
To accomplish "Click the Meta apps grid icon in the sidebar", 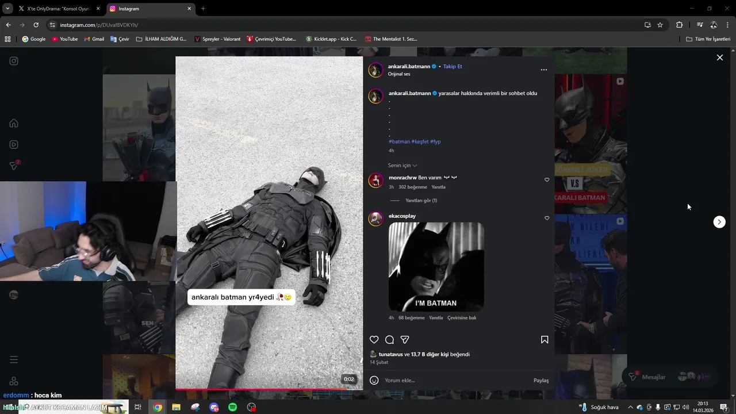I will pos(14,381).
